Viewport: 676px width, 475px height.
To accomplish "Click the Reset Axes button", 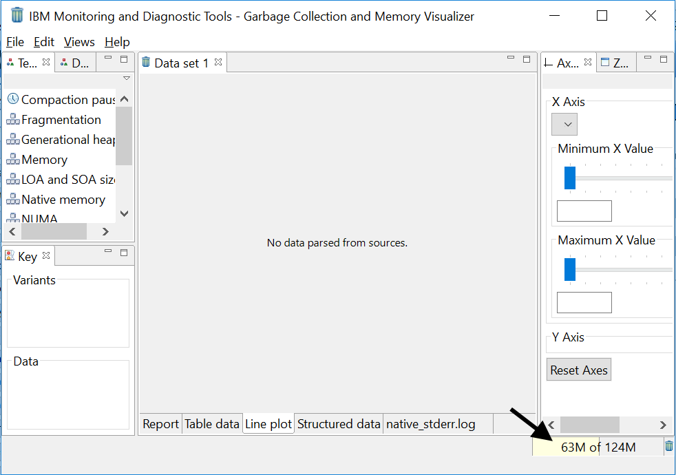I will click(x=578, y=370).
